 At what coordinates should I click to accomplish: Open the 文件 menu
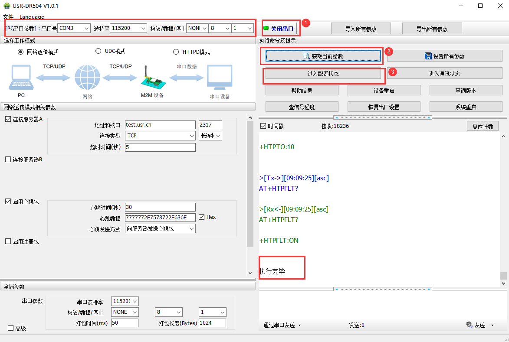click(x=8, y=17)
